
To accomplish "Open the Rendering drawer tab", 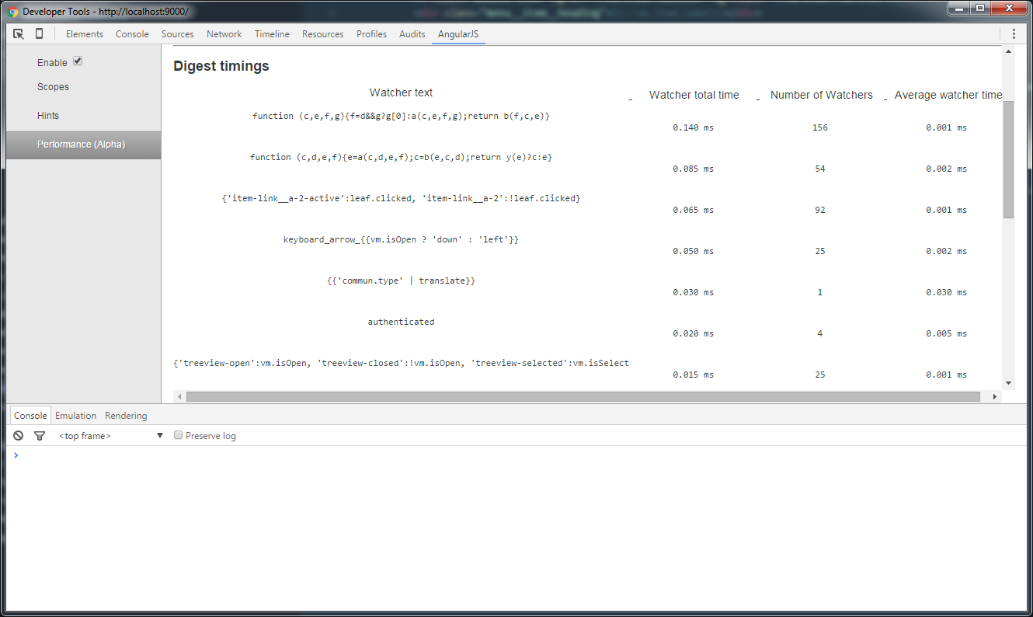I will tap(126, 416).
